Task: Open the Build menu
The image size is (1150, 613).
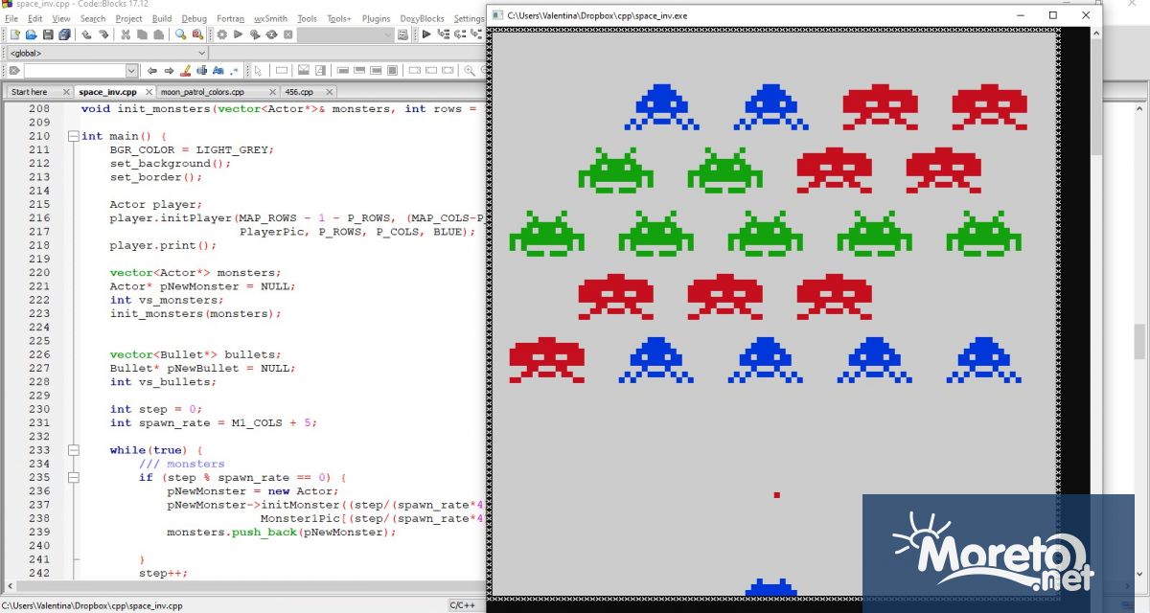Action: pyautogui.click(x=162, y=18)
